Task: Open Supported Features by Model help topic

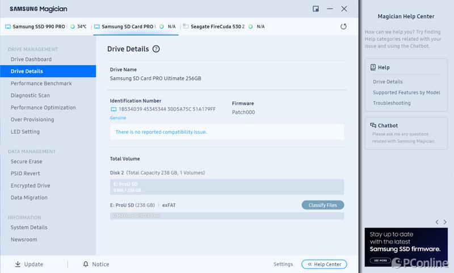Action: 406,93
